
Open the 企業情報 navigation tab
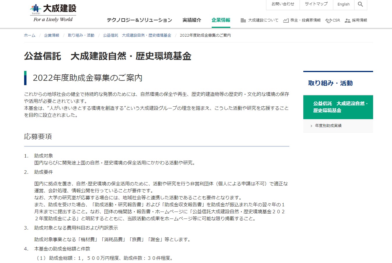click(221, 20)
